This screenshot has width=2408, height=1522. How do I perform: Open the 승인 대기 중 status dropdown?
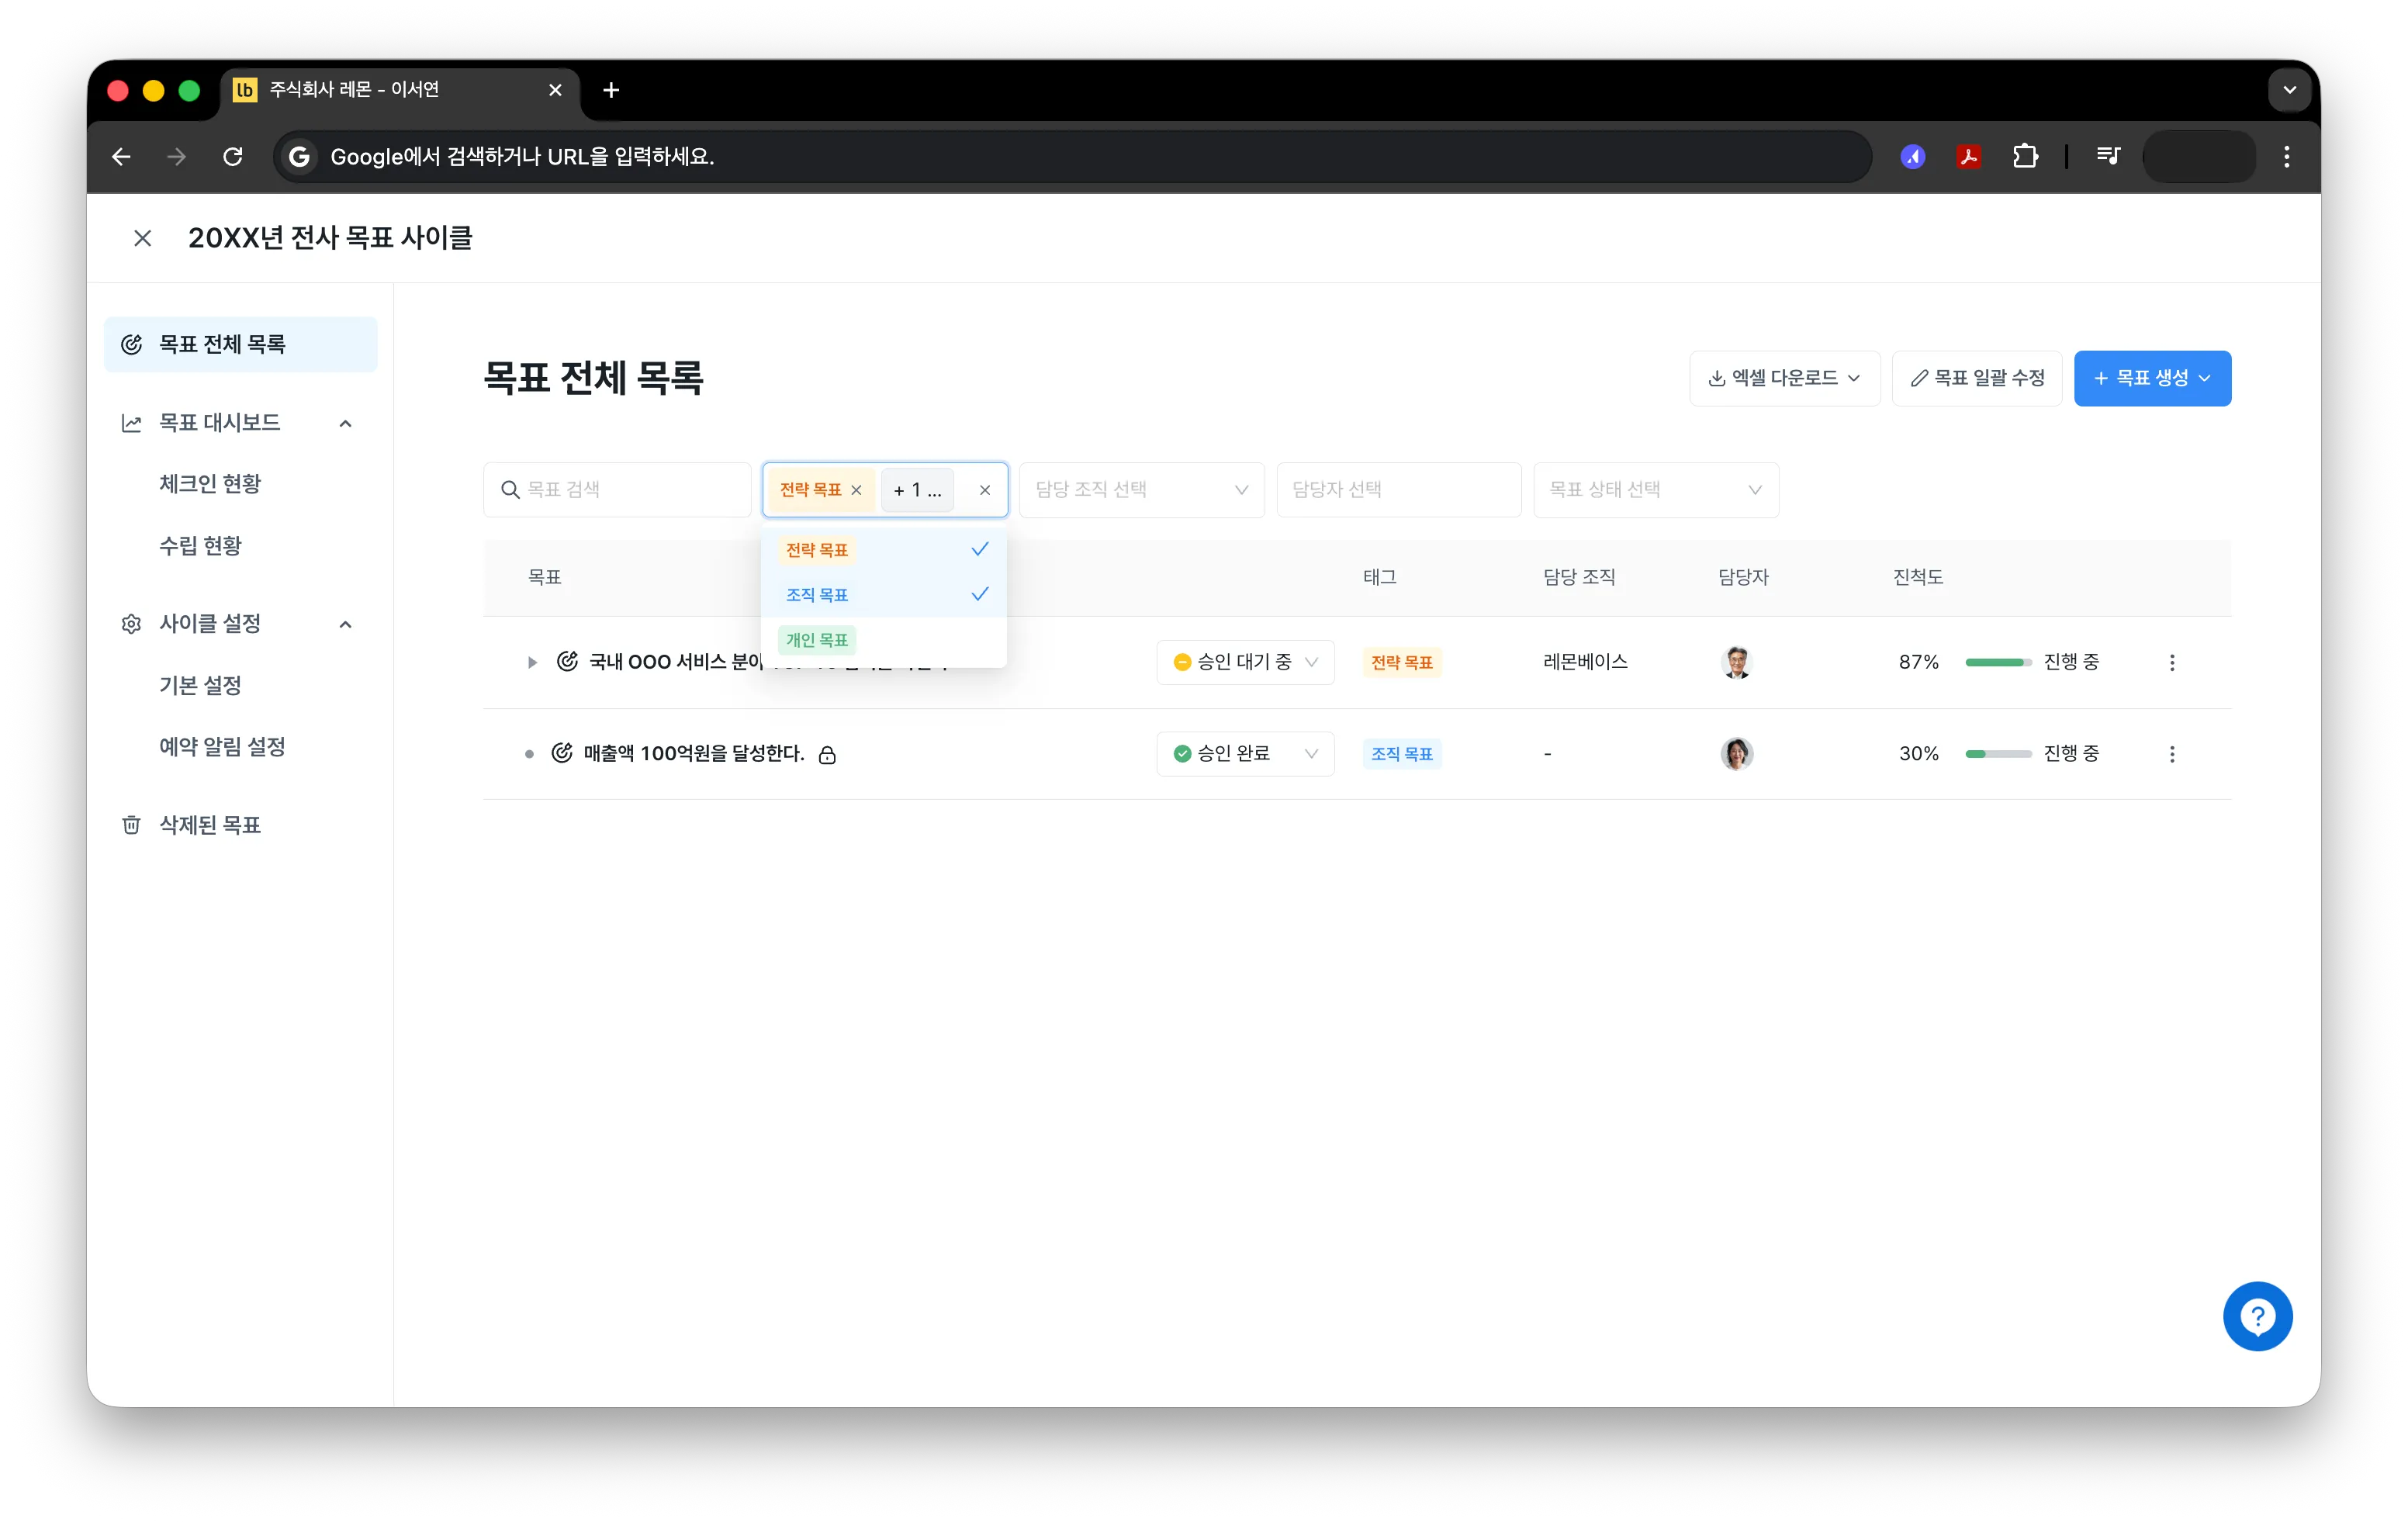tap(1245, 662)
